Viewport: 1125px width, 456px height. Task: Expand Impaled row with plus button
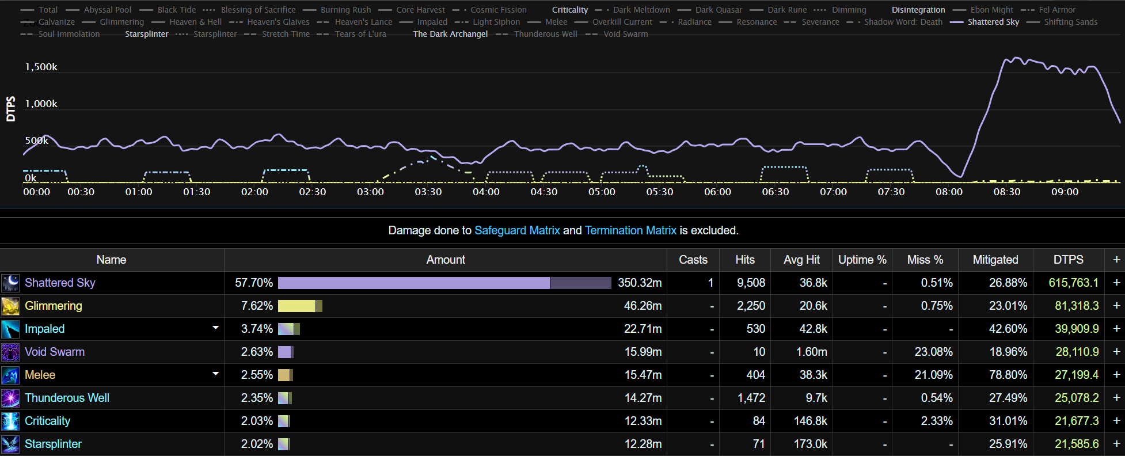[x=1116, y=329]
